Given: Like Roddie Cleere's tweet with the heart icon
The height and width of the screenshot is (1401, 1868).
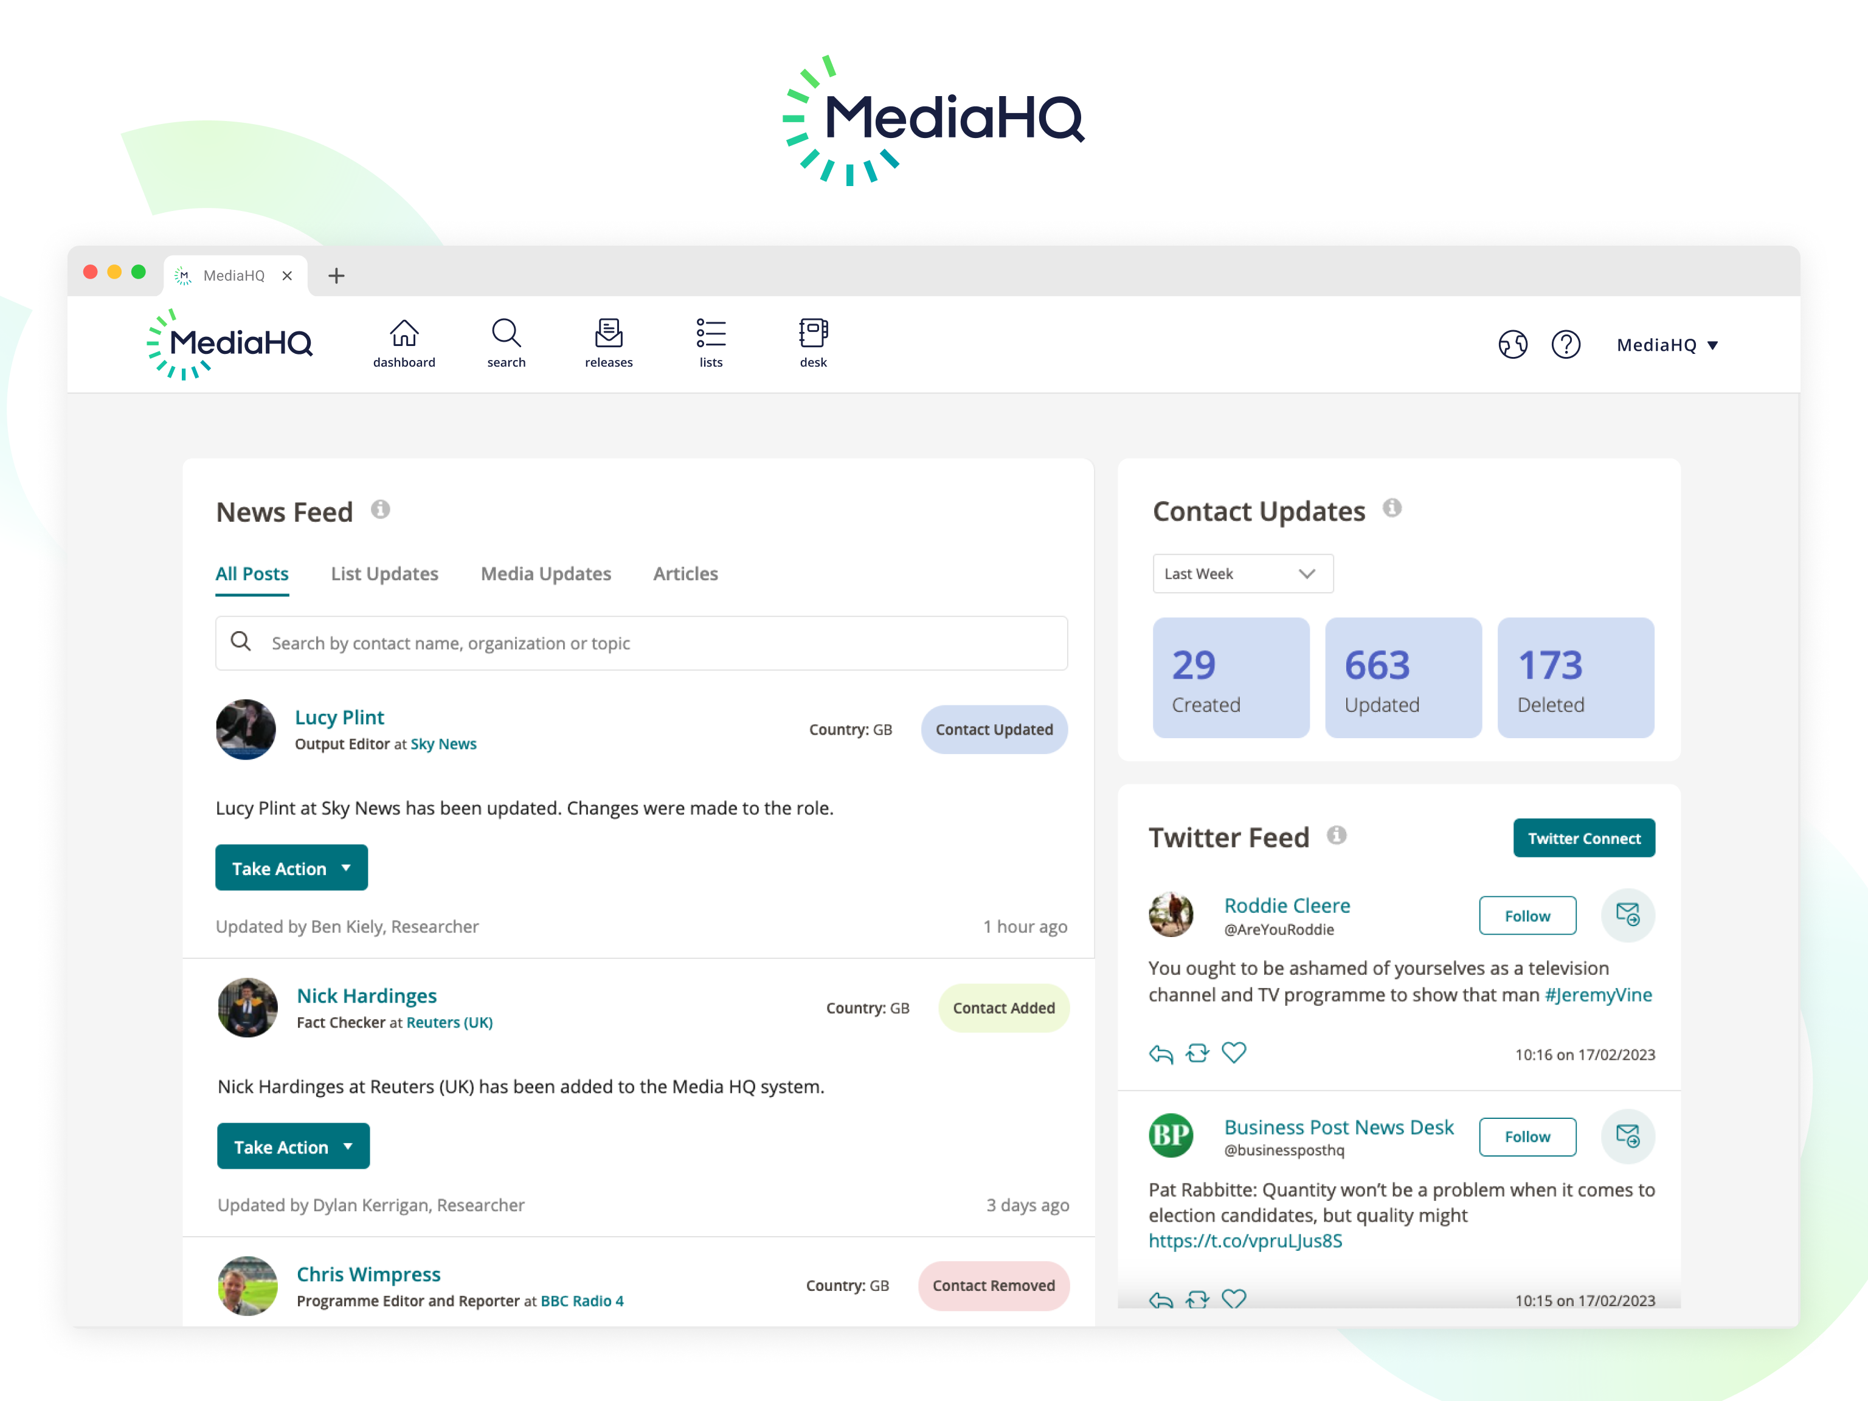Looking at the screenshot, I should click(x=1234, y=1052).
